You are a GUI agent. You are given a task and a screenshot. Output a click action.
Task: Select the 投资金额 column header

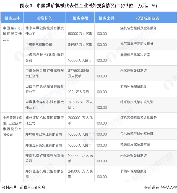tap(80, 18)
